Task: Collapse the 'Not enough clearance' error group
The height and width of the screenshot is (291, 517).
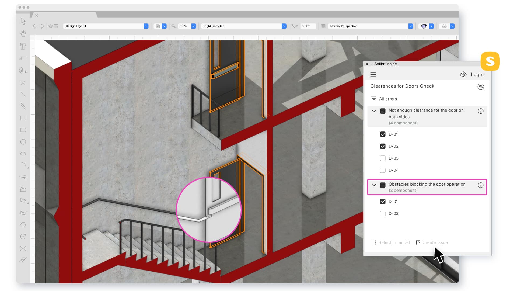Action: 373,111
